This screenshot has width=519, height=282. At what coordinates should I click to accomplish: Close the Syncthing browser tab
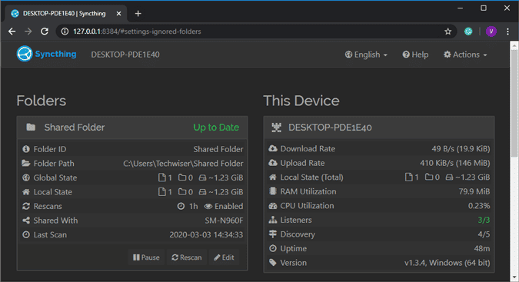[118, 14]
